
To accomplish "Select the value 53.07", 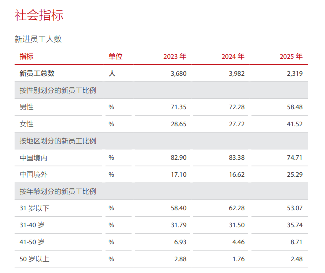I will (295, 208).
